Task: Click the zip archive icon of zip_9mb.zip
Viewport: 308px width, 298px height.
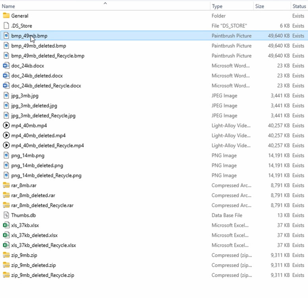Action: click(6, 255)
